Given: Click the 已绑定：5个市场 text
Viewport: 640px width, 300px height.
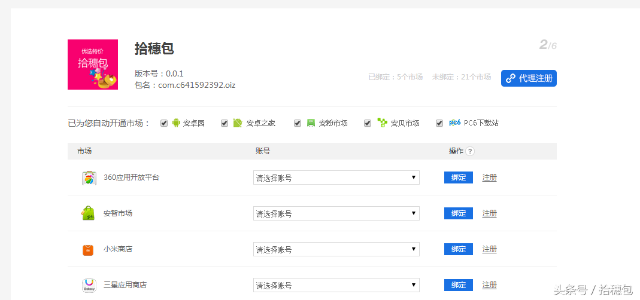Looking at the screenshot, I should point(396,77).
